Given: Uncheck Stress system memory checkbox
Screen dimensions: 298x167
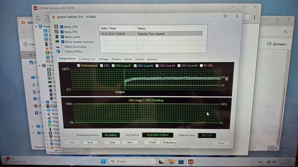Looking at the screenshot, I should [63, 42].
